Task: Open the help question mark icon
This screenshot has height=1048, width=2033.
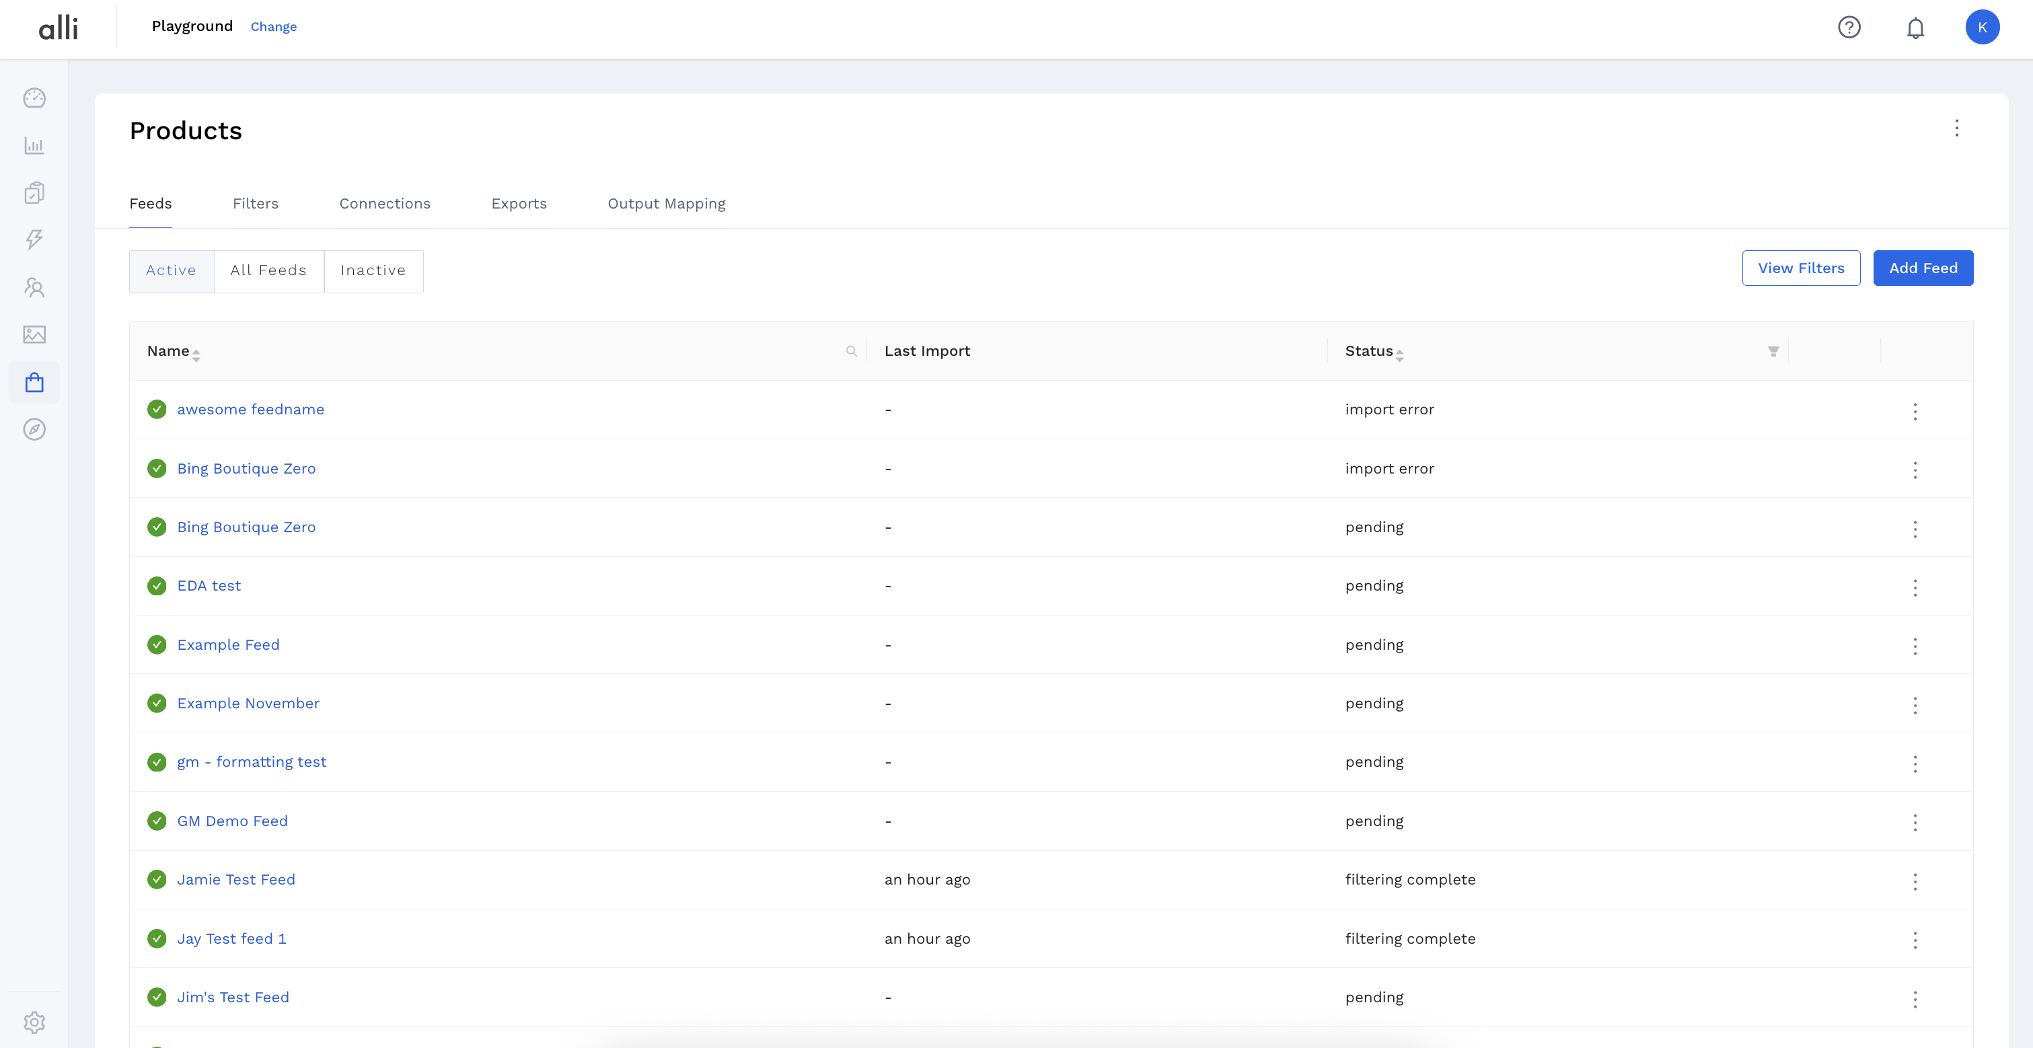Action: [x=1849, y=28]
